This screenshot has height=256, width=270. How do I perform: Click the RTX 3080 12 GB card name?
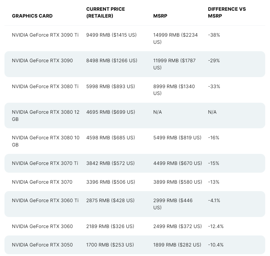click(45, 115)
